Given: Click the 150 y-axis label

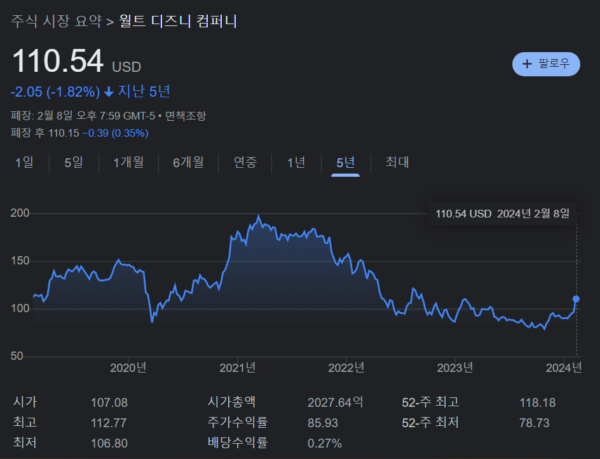Looking at the screenshot, I should click(x=20, y=261).
